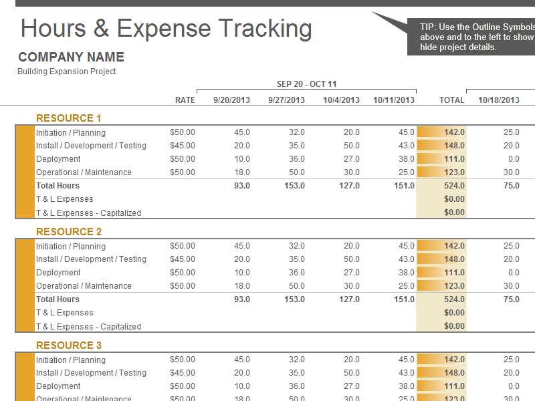The image size is (535, 401).
Task: Select the RESOURCE 3 heading
Action: tap(69, 346)
